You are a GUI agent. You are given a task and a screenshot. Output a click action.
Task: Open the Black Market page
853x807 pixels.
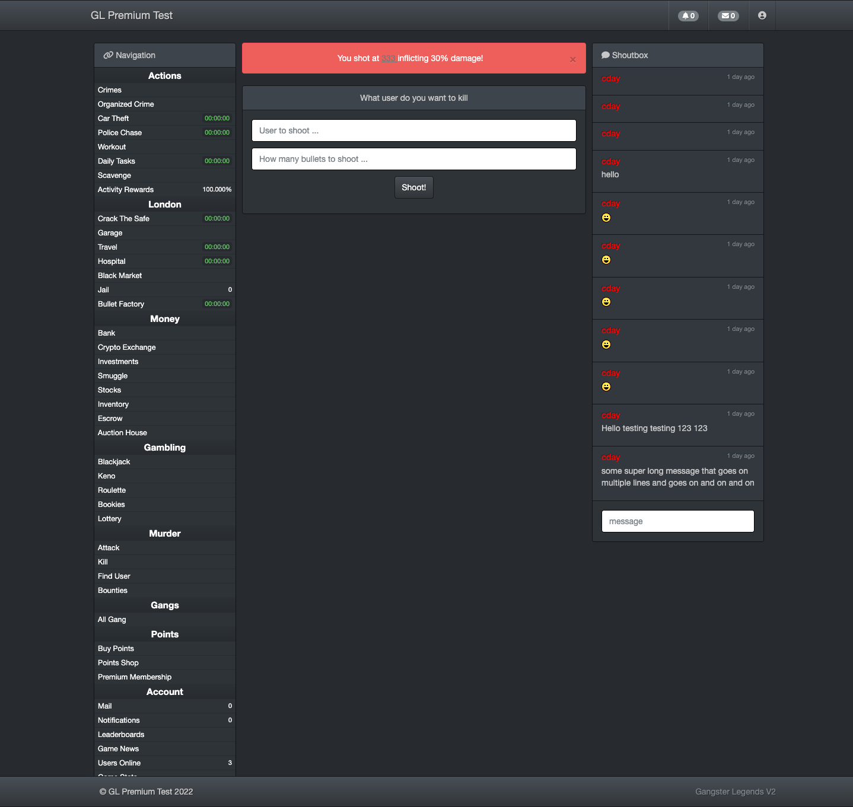pyautogui.click(x=120, y=276)
